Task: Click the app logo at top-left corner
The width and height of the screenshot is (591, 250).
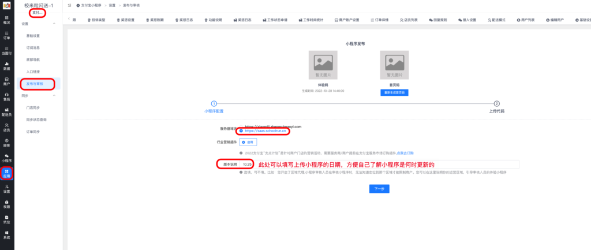Action: (7, 6)
